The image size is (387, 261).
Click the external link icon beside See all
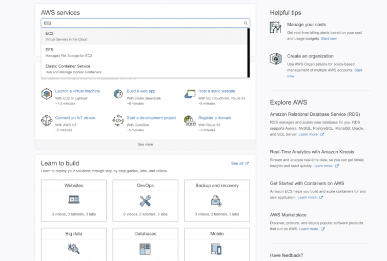point(247,163)
